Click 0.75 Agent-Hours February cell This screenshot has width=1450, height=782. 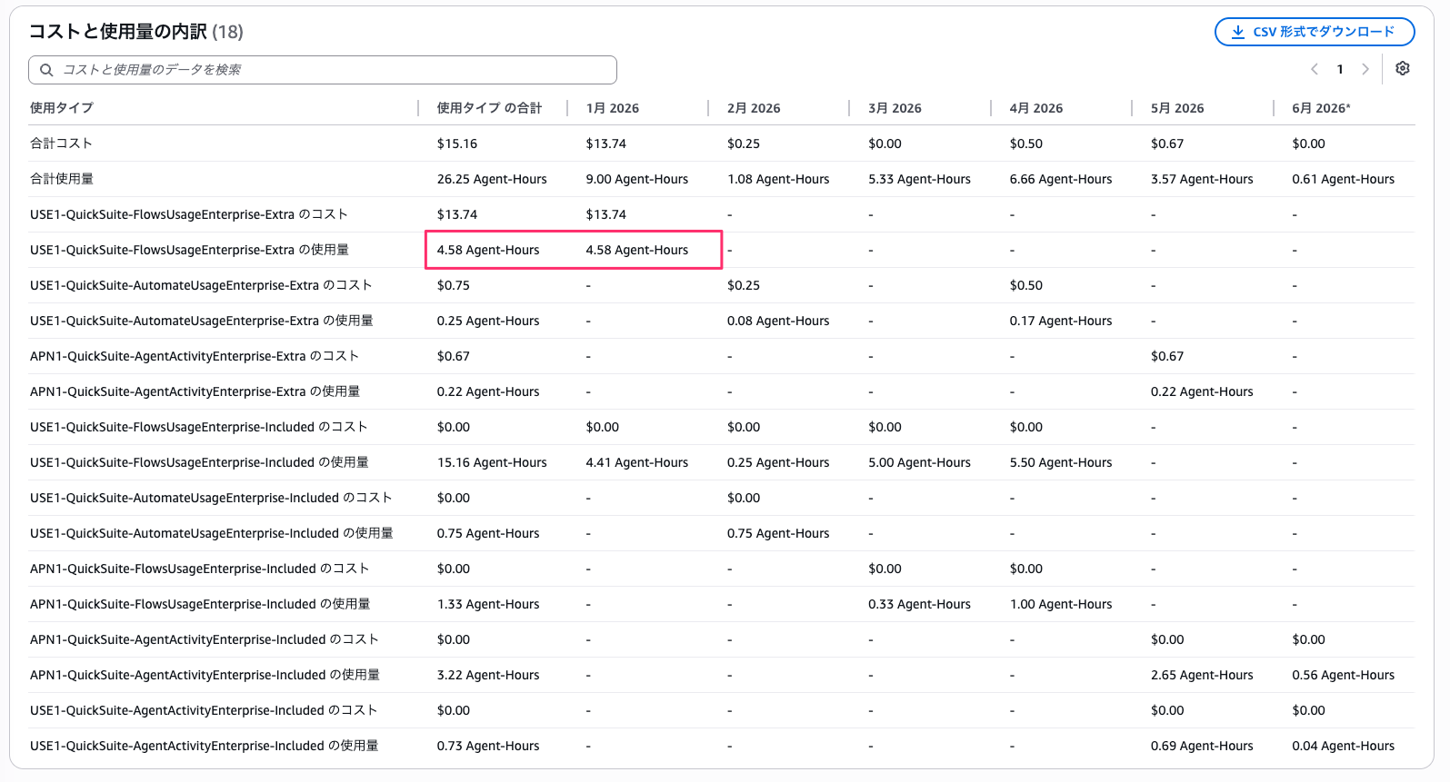pyautogui.click(x=778, y=533)
